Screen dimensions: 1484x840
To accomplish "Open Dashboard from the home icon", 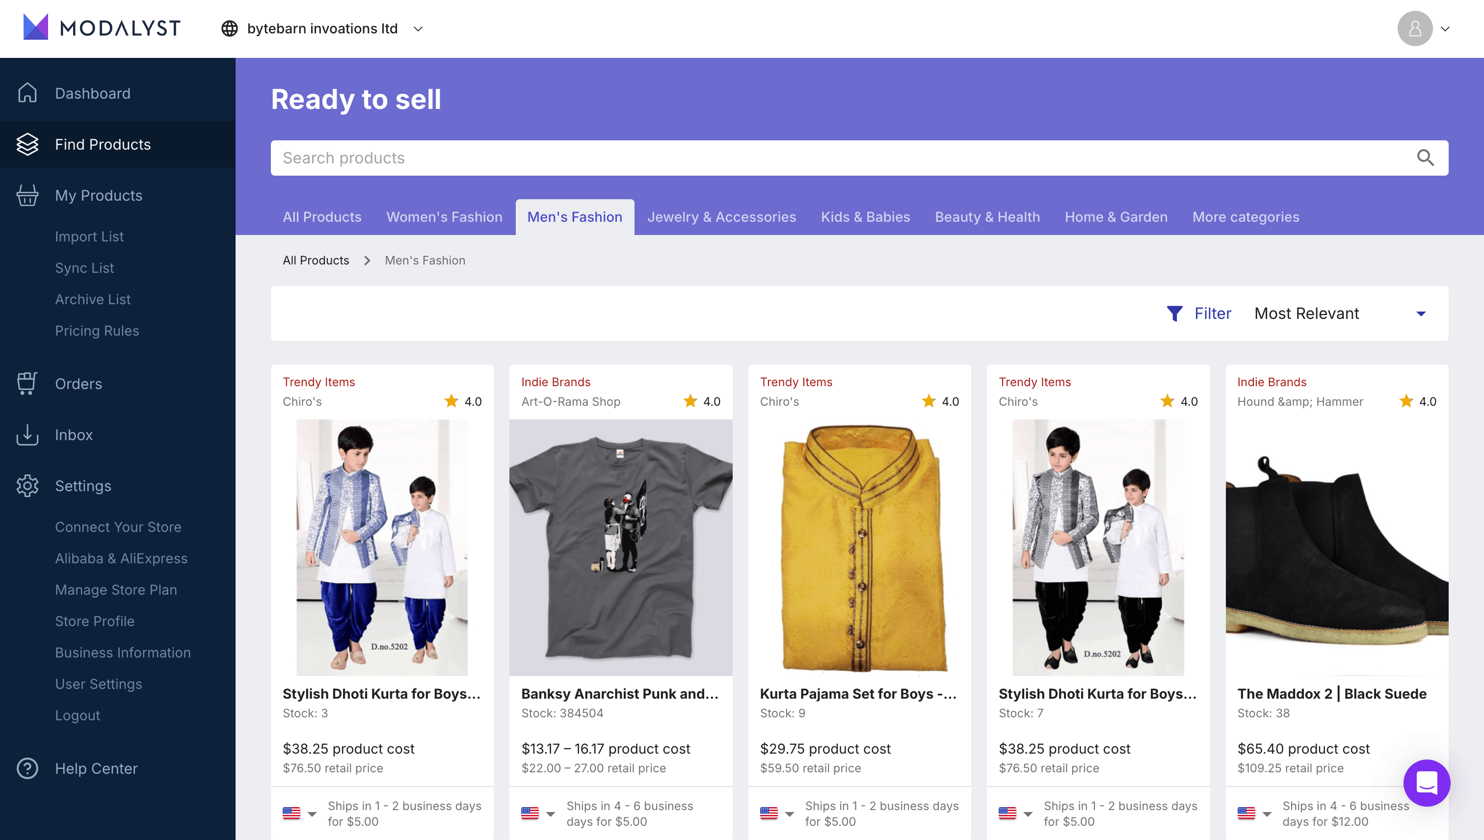I will point(27,93).
